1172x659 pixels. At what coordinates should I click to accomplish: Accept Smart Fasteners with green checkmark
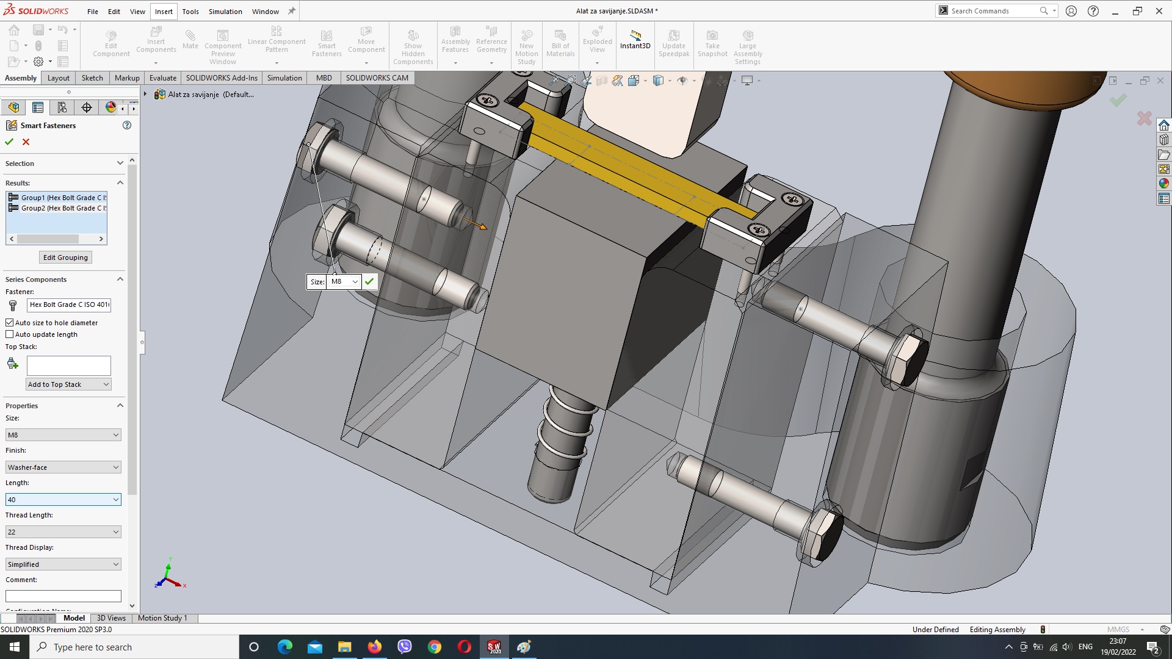9,142
